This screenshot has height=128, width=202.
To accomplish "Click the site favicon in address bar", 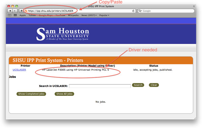I will [x=26, y=11].
